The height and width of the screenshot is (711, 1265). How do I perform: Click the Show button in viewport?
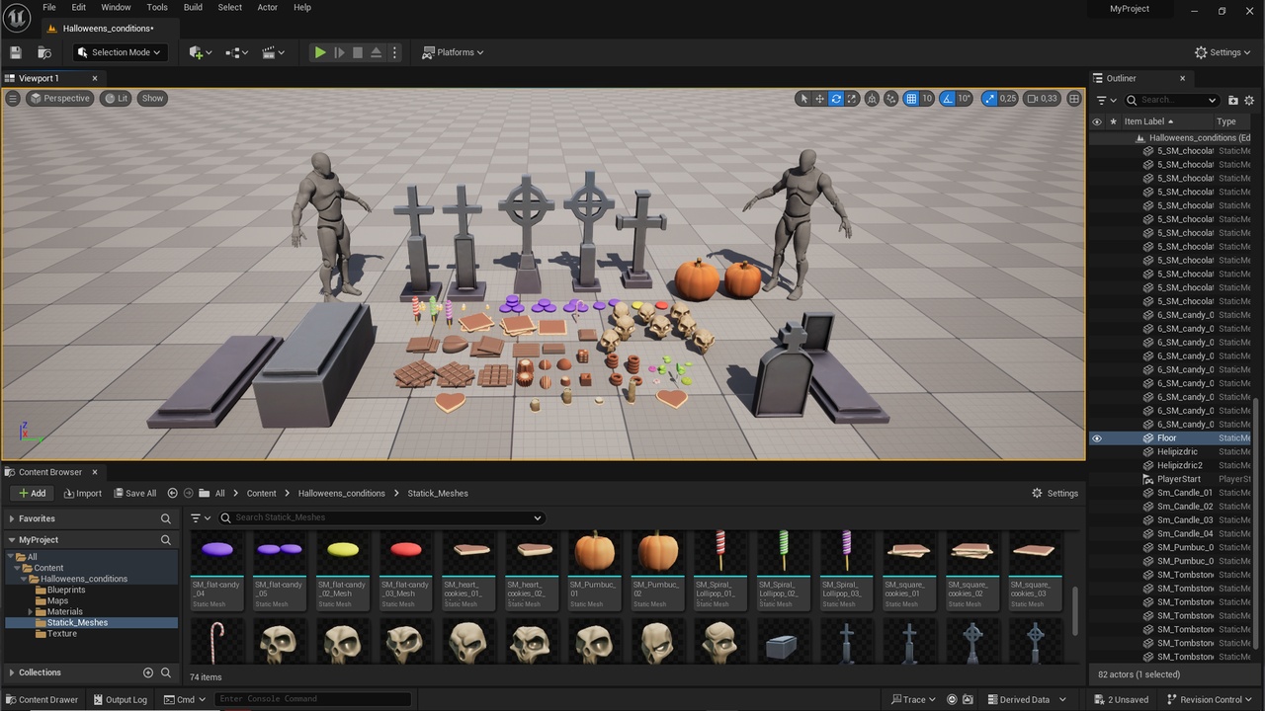152,99
